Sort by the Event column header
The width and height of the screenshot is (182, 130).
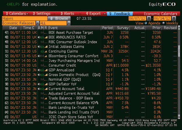pyautogui.click(x=75, y=28)
